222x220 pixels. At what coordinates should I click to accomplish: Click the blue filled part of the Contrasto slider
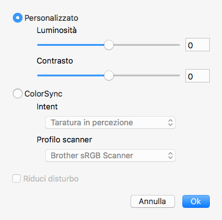point(71,76)
